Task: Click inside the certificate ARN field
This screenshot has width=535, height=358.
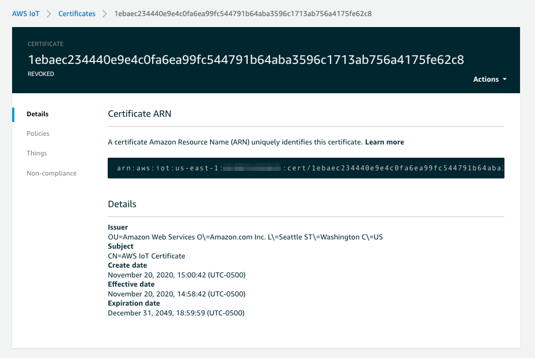Action: click(x=305, y=168)
